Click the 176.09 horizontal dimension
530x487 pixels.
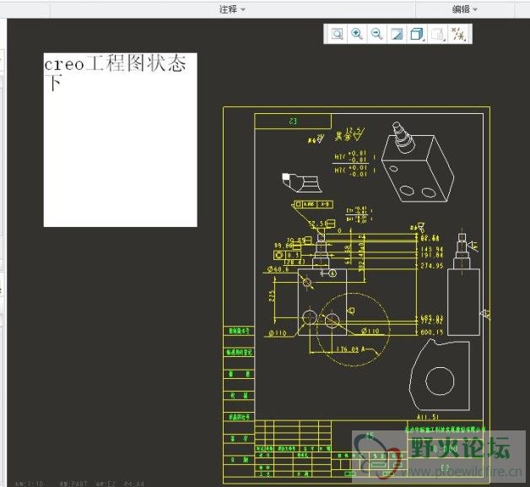[x=346, y=349]
